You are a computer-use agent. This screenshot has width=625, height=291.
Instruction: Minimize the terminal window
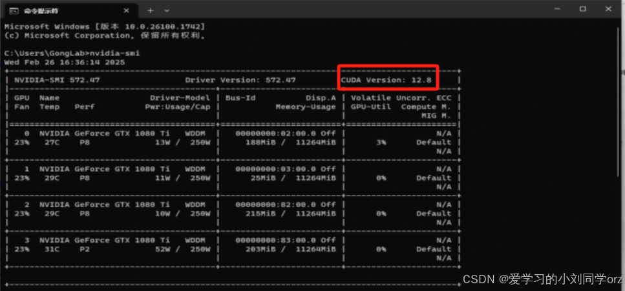pos(556,9)
